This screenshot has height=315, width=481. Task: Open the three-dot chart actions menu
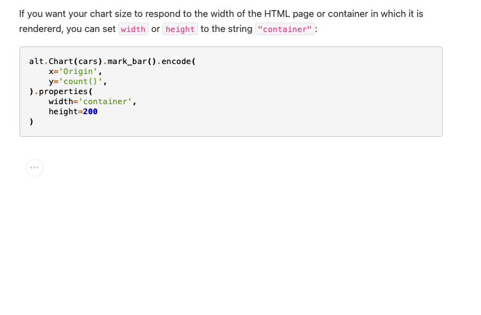(x=34, y=168)
